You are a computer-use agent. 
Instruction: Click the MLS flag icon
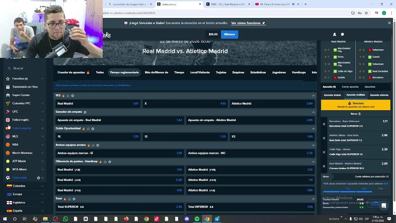coord(8,136)
